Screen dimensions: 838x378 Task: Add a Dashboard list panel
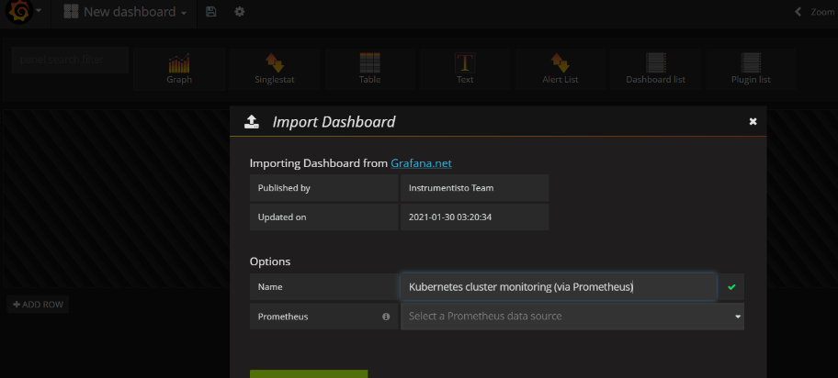click(x=656, y=70)
